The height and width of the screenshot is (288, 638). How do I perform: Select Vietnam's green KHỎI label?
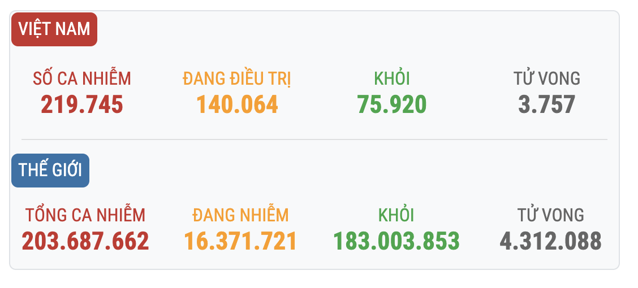(x=392, y=78)
